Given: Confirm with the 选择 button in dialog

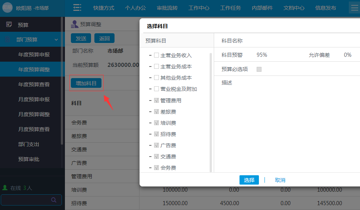Looking at the screenshot, I should coord(249,180).
